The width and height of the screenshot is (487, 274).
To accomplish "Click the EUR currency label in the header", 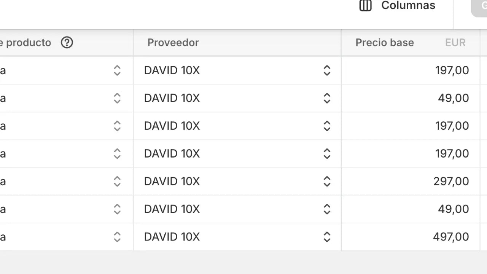I will point(455,43).
